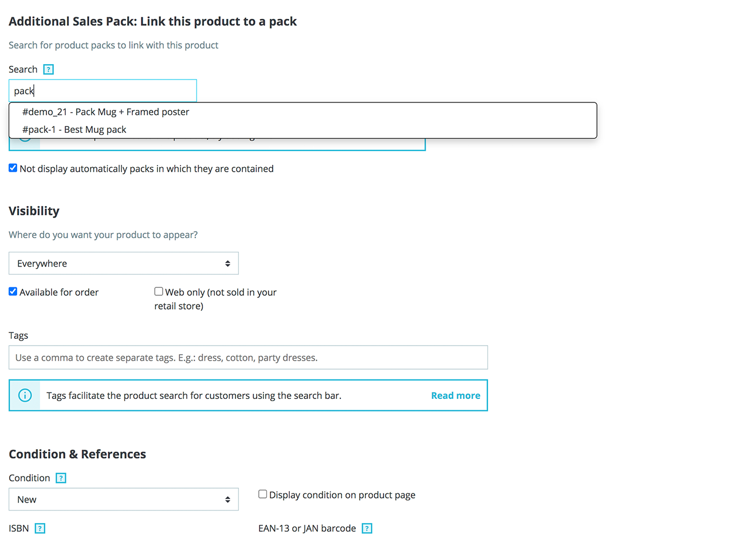This screenshot has width=747, height=538.
Task: Toggle the Available for order checkbox
Action: (x=13, y=291)
